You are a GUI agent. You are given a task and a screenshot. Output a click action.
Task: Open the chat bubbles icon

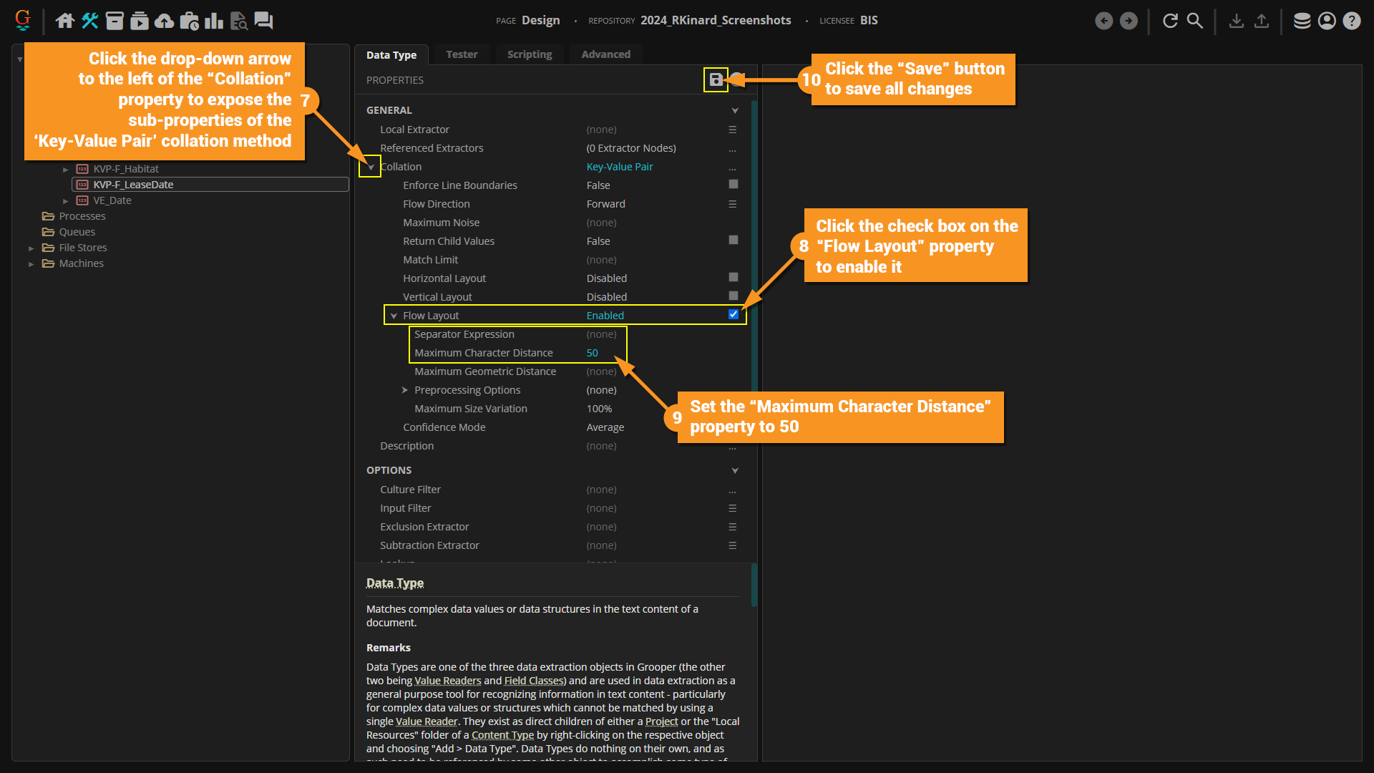coord(263,21)
